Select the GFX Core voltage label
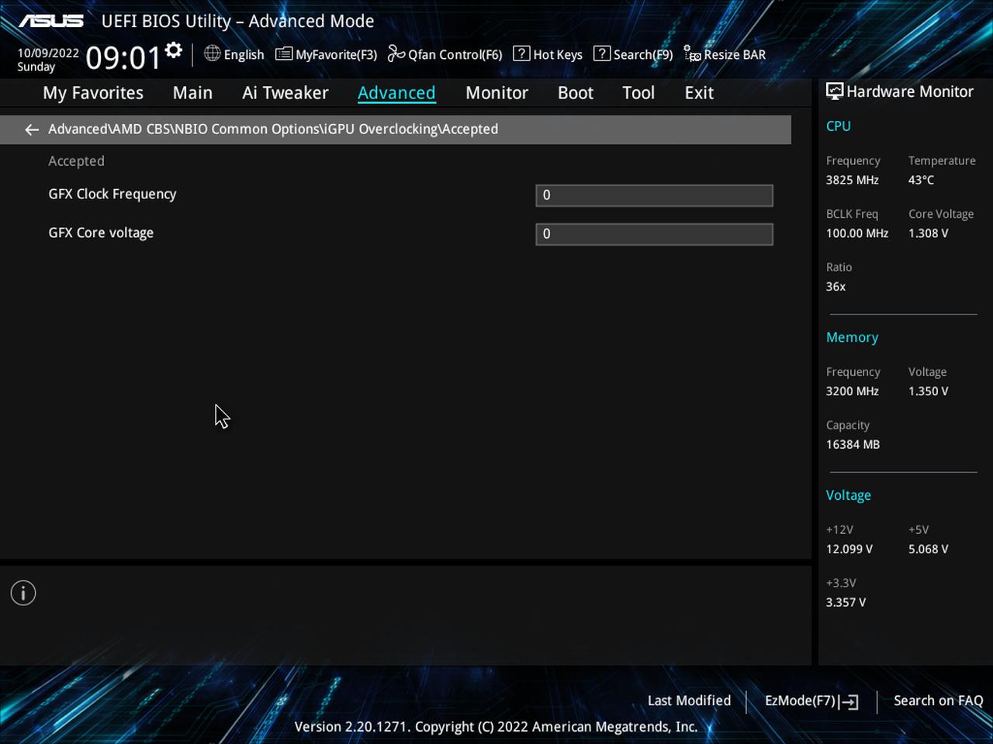The image size is (993, 744). pos(101,233)
